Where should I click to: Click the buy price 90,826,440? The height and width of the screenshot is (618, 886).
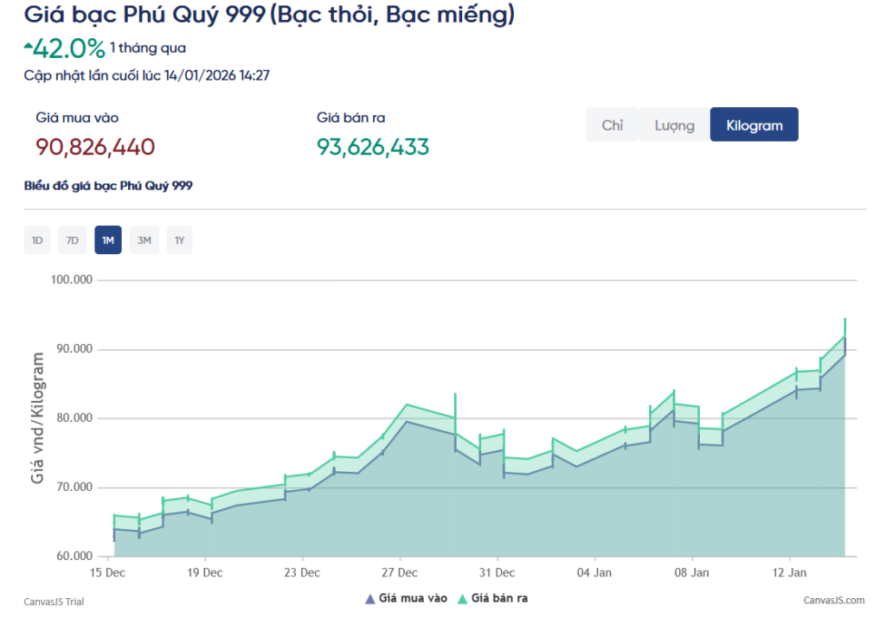coord(95,147)
